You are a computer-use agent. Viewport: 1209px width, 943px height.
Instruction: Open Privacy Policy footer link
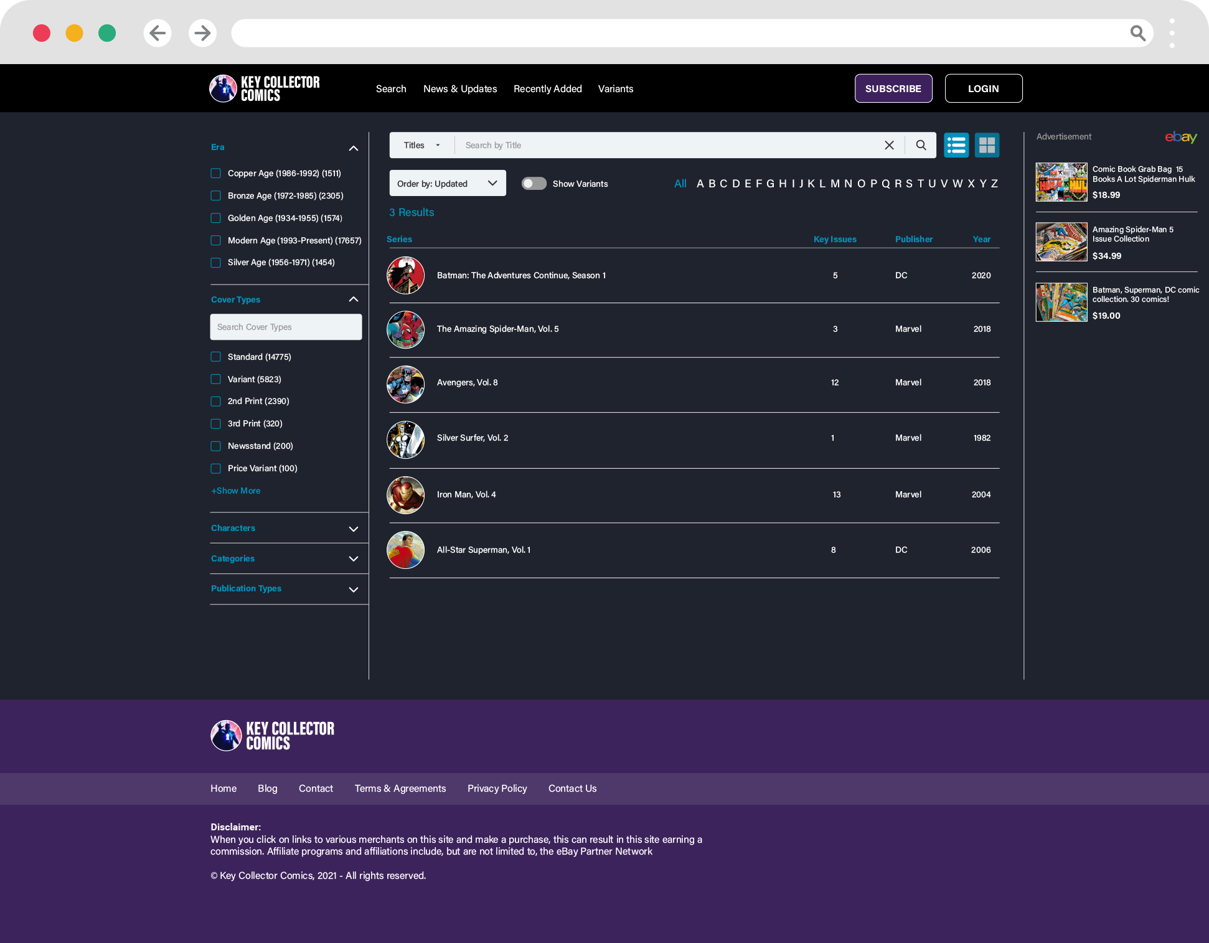click(497, 789)
